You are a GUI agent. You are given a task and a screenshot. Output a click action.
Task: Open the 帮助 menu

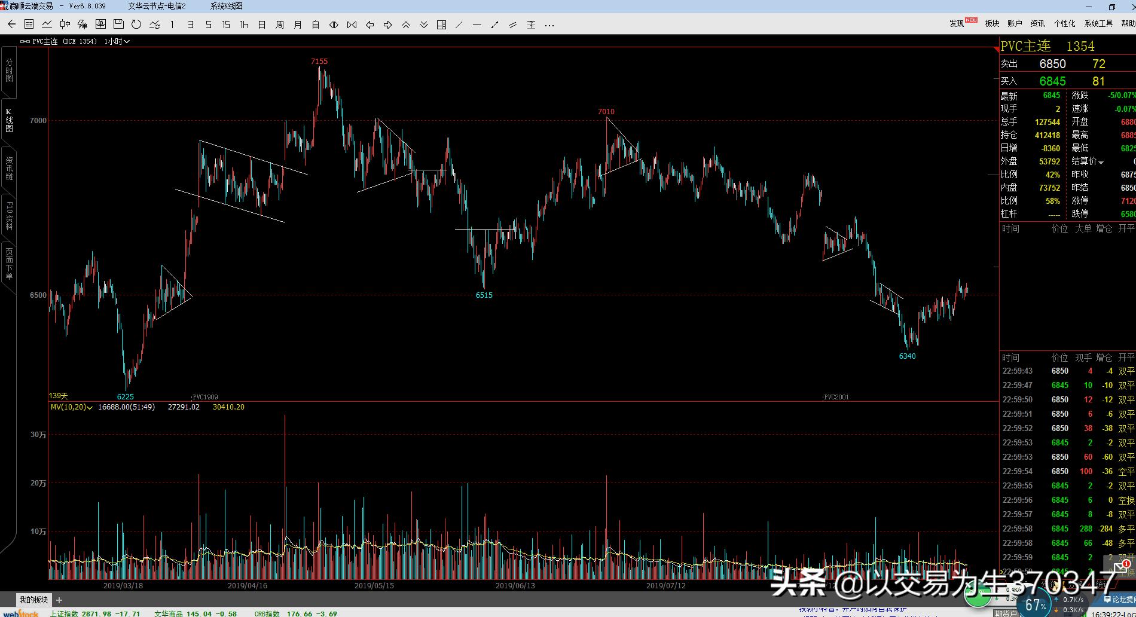click(x=1128, y=23)
